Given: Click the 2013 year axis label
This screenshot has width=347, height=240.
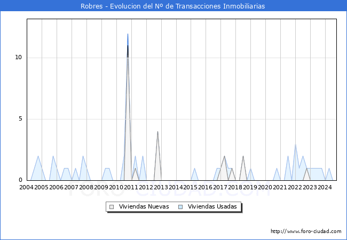Looking at the screenshot, I should coord(161,187).
